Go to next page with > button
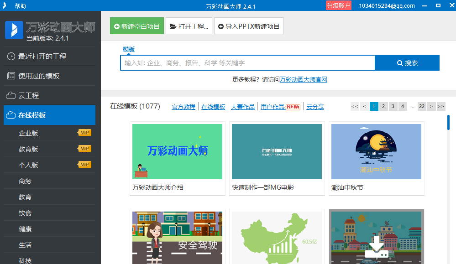The width and height of the screenshot is (456, 264). click(431, 106)
